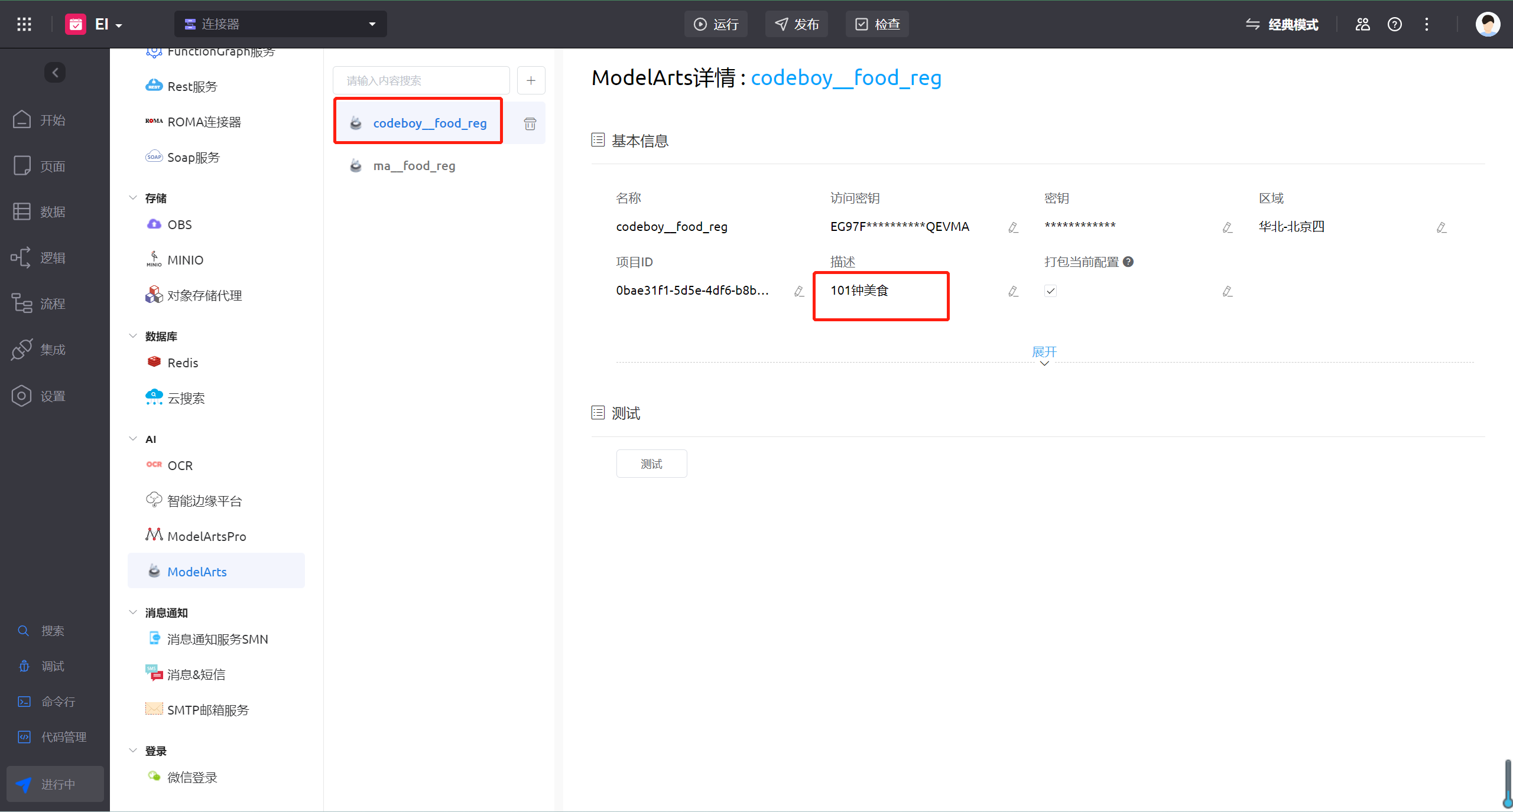This screenshot has width=1513, height=812.
Task: Select ModelArtsPro connector type
Action: point(206,536)
